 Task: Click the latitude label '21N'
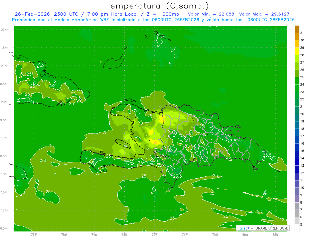[x=4, y=66]
